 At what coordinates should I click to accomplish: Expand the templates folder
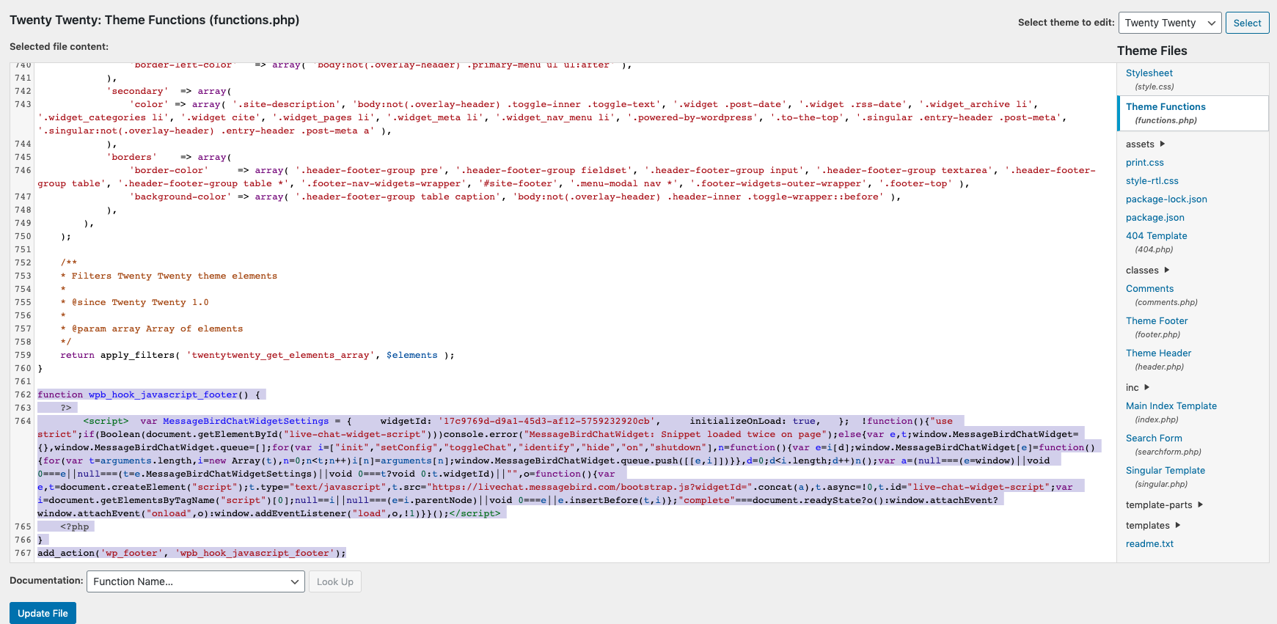(x=1177, y=526)
